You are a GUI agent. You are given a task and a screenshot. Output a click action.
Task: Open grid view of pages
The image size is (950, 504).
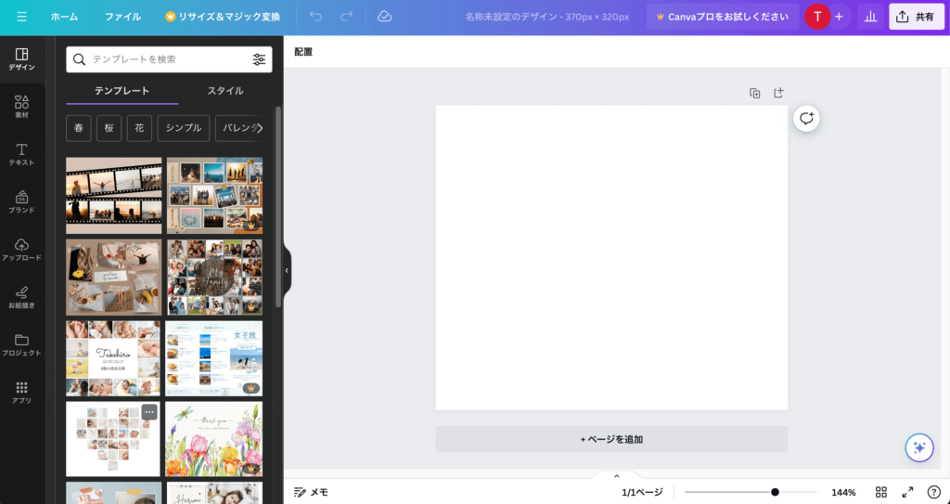[881, 493]
